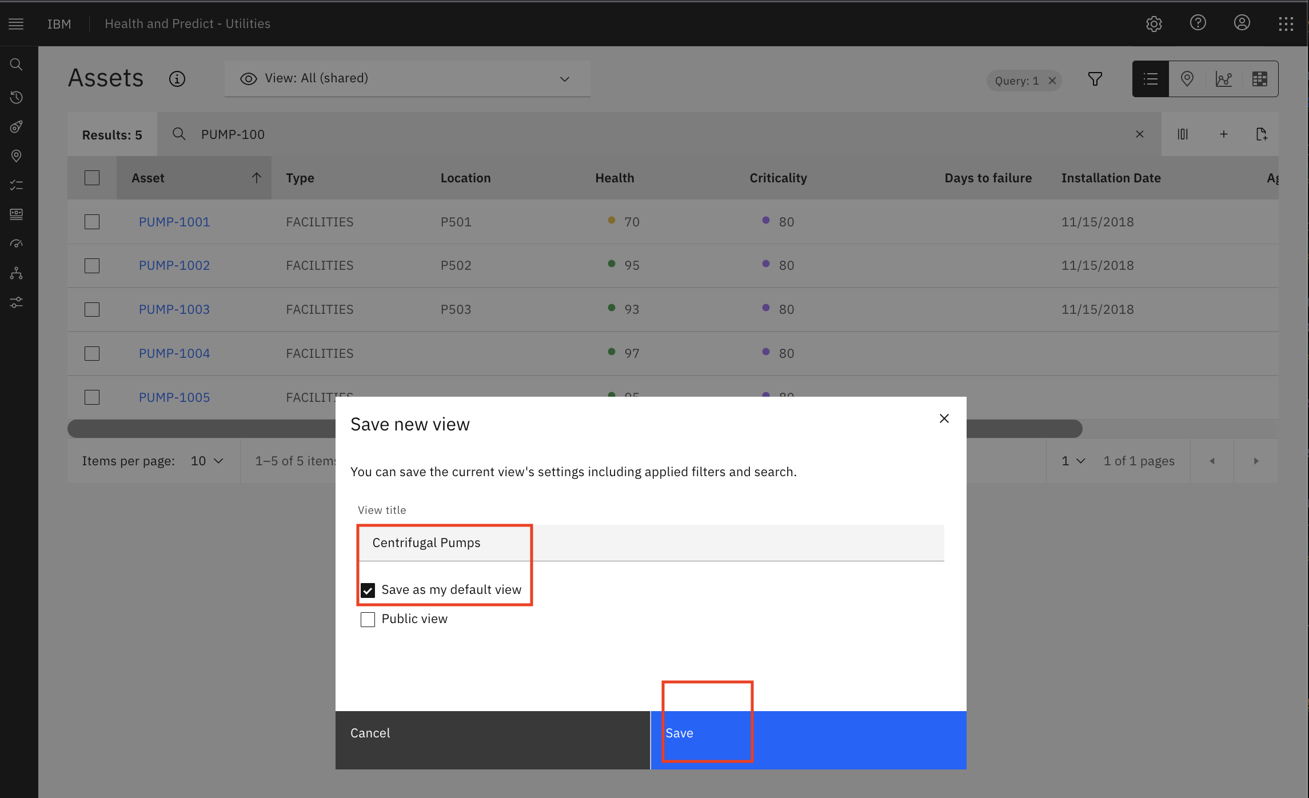Open the help question mark icon
This screenshot has height=798, width=1309.
[x=1198, y=23]
